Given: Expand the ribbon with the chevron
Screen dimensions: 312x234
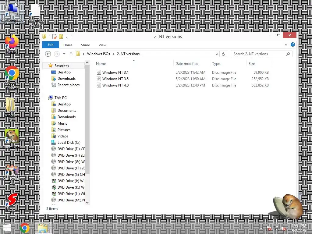Looking at the screenshot, I should pyautogui.click(x=286, y=44).
